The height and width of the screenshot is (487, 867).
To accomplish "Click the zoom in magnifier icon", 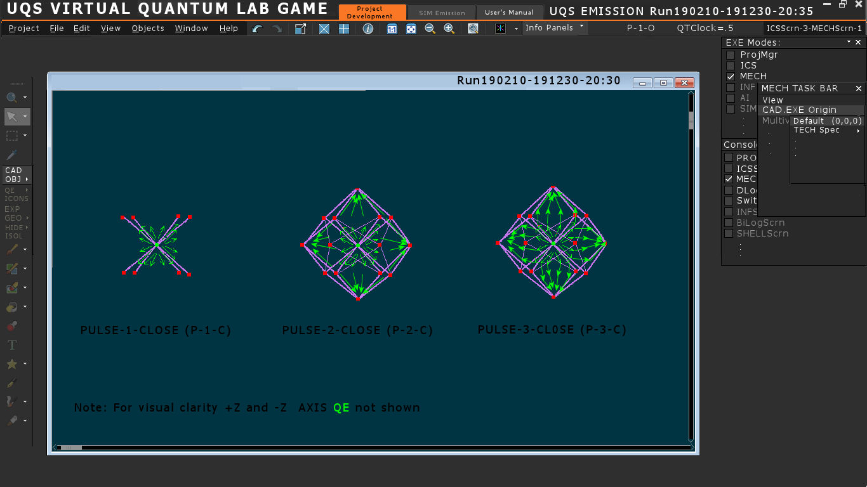I will pos(449,29).
